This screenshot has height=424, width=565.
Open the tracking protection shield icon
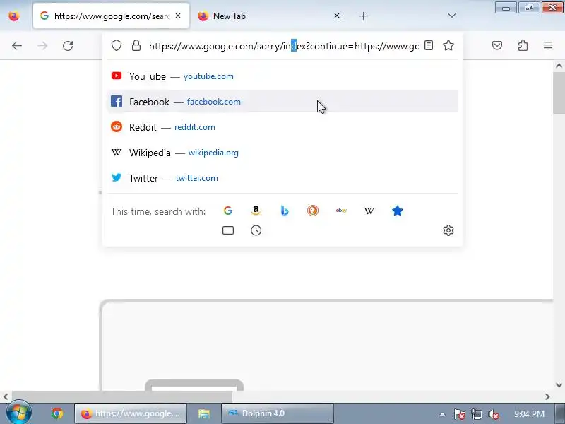pos(117,45)
